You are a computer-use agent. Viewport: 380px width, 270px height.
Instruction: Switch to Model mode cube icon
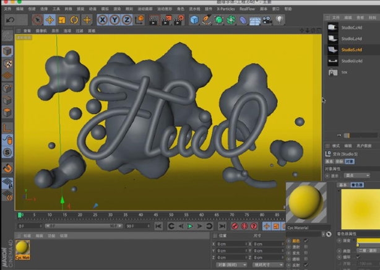tap(7, 51)
